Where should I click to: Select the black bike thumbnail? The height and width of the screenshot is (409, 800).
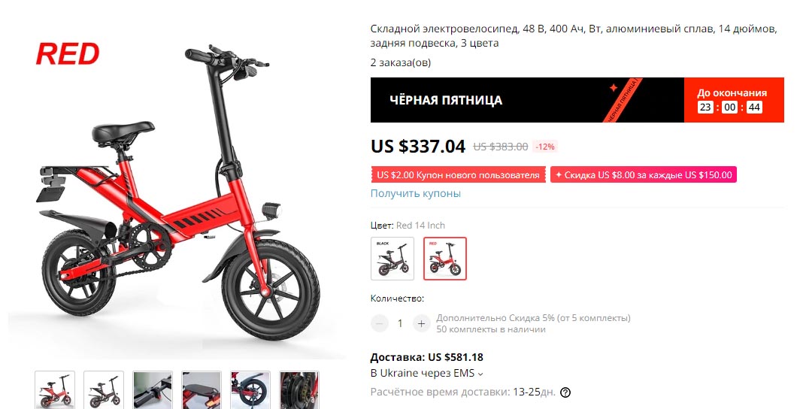tap(104, 390)
